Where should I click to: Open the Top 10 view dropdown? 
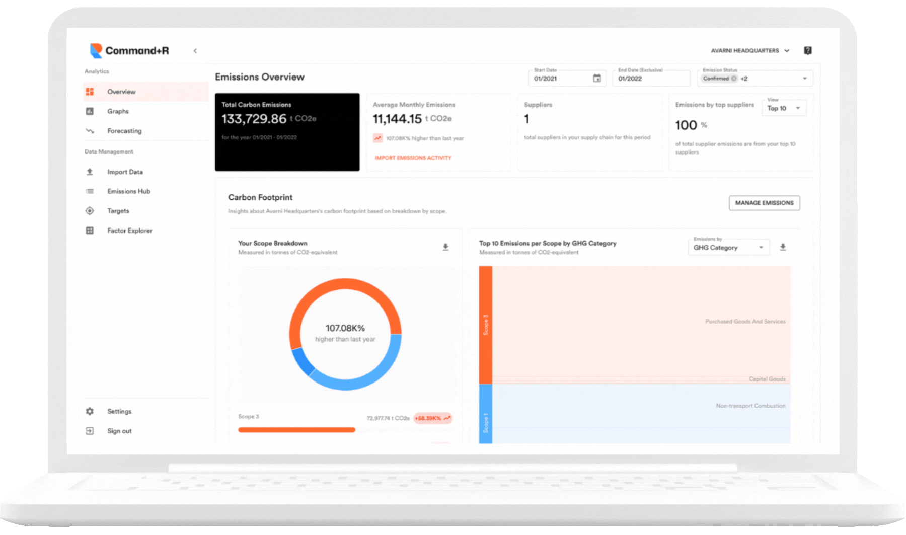pyautogui.click(x=784, y=108)
